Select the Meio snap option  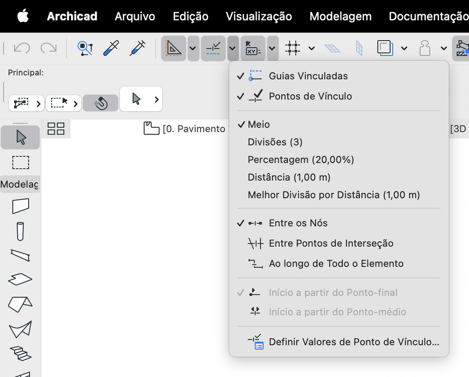click(x=338, y=124)
